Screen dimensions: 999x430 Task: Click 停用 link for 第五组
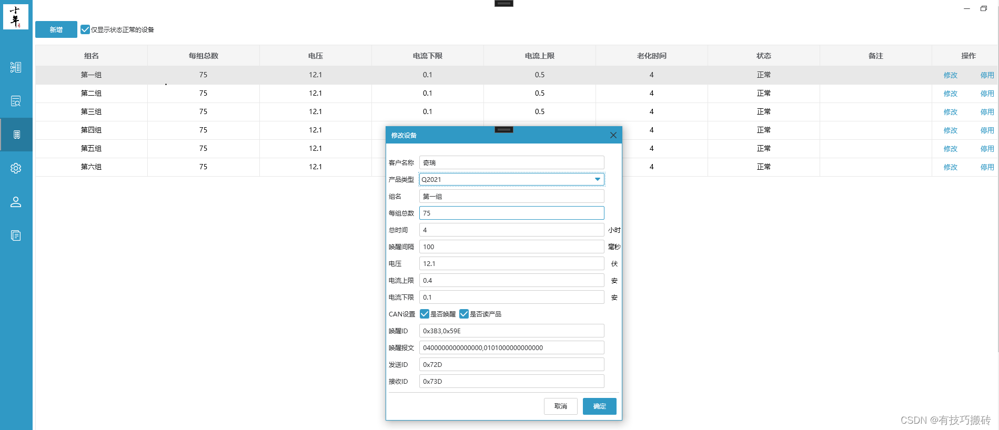click(987, 149)
